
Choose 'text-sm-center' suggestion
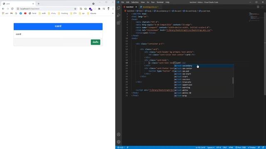[x=204, y=68]
